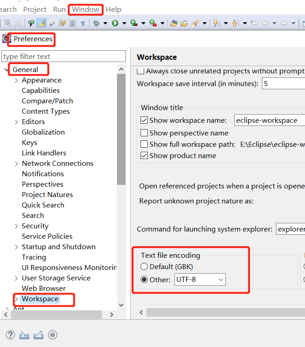Click the Coverage run icon
This screenshot has width=305, height=347.
pyautogui.click(x=134, y=23)
